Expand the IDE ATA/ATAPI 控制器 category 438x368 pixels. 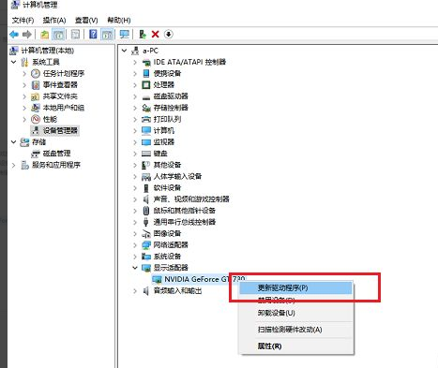pyautogui.click(x=135, y=62)
